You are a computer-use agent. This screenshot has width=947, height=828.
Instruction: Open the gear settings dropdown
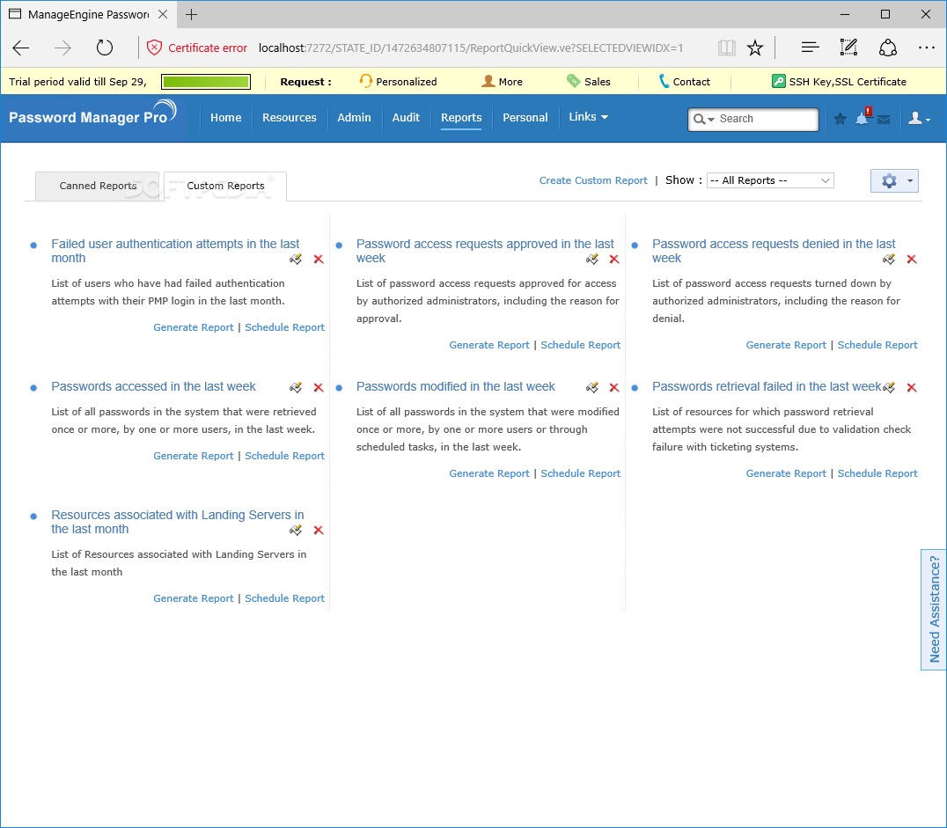tap(894, 180)
